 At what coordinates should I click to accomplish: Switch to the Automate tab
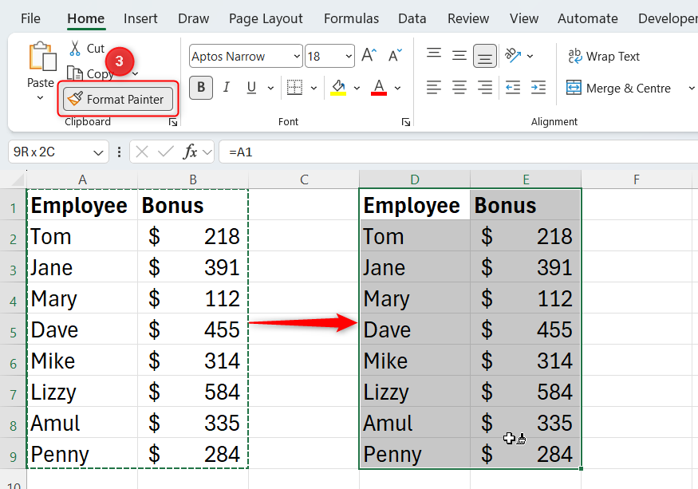pos(588,18)
